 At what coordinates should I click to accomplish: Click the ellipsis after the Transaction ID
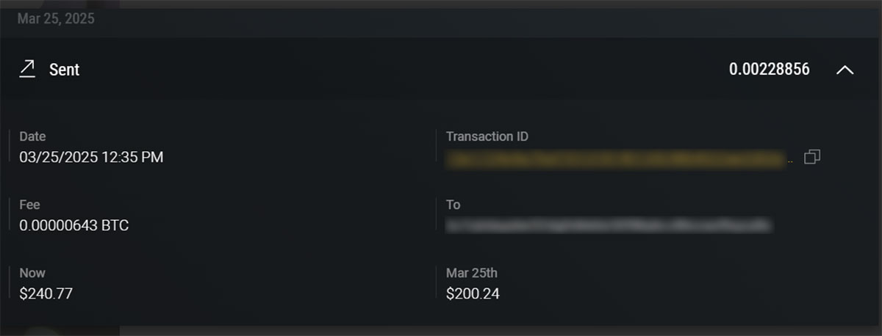pos(791,160)
